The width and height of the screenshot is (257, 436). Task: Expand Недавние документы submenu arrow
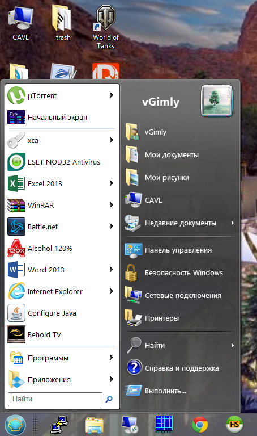click(x=233, y=223)
